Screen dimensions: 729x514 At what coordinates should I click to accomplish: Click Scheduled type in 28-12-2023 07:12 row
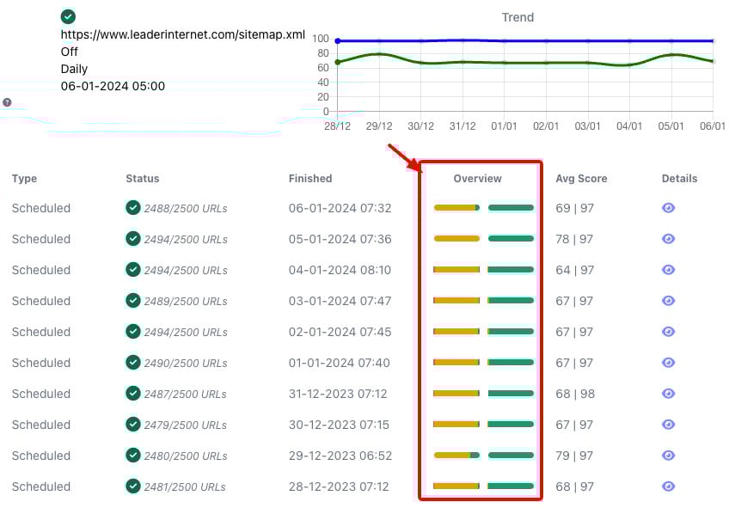41,487
